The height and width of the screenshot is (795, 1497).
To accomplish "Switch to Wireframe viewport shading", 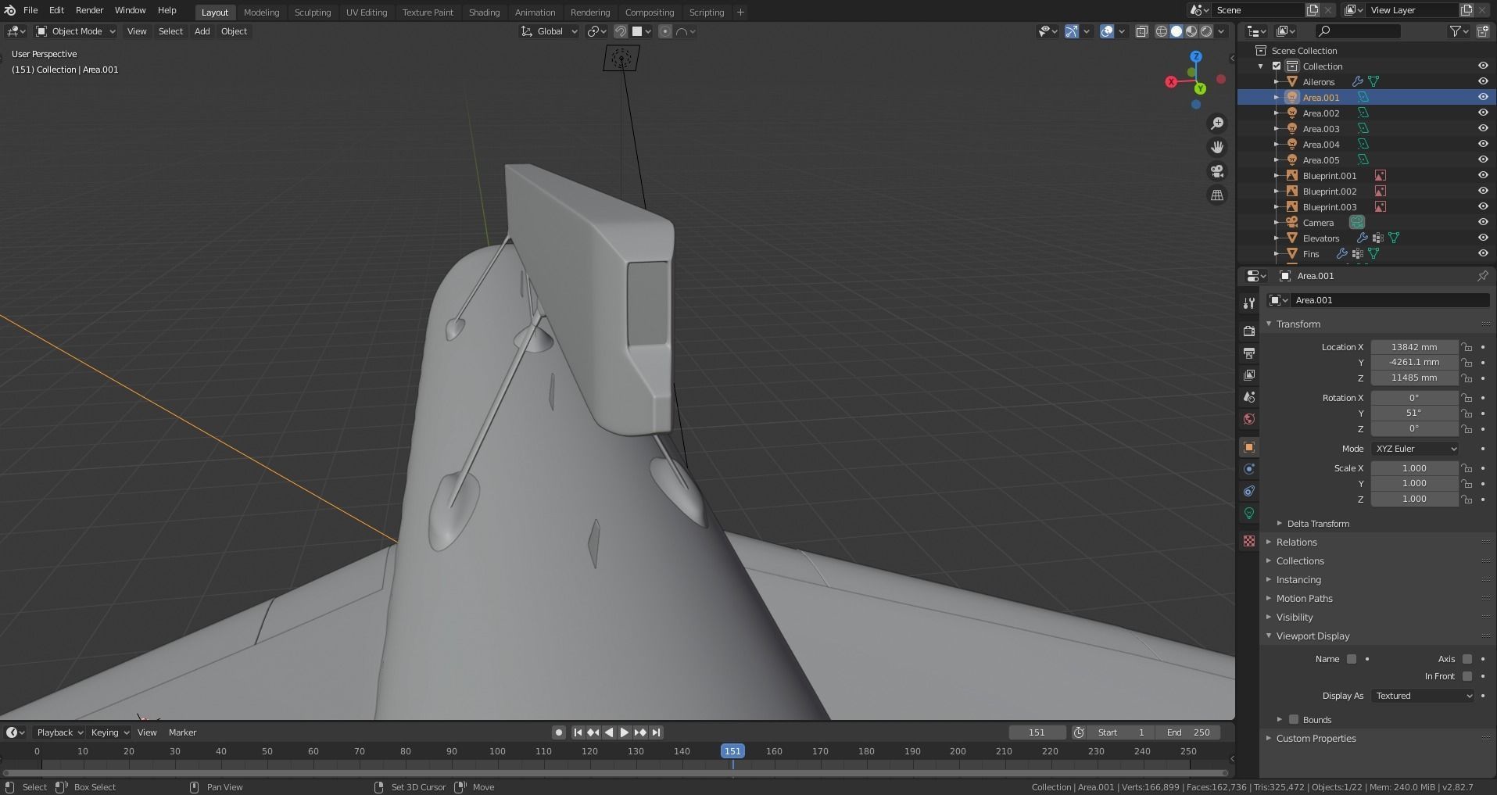I will point(1162,31).
